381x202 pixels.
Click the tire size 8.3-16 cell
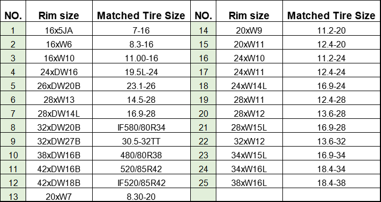[x=141, y=43]
